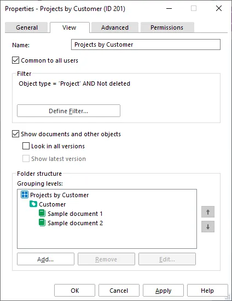Click the Apply button

click(x=163, y=291)
